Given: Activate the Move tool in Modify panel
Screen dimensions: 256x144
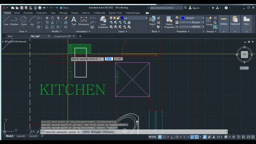Looking at the screenshot, I should coord(47,18).
